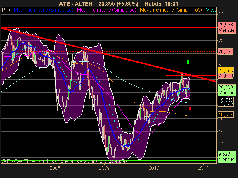The height and width of the screenshot is (178, 238).
Task: Click the "12" price axis value
Action: (221, 144)
